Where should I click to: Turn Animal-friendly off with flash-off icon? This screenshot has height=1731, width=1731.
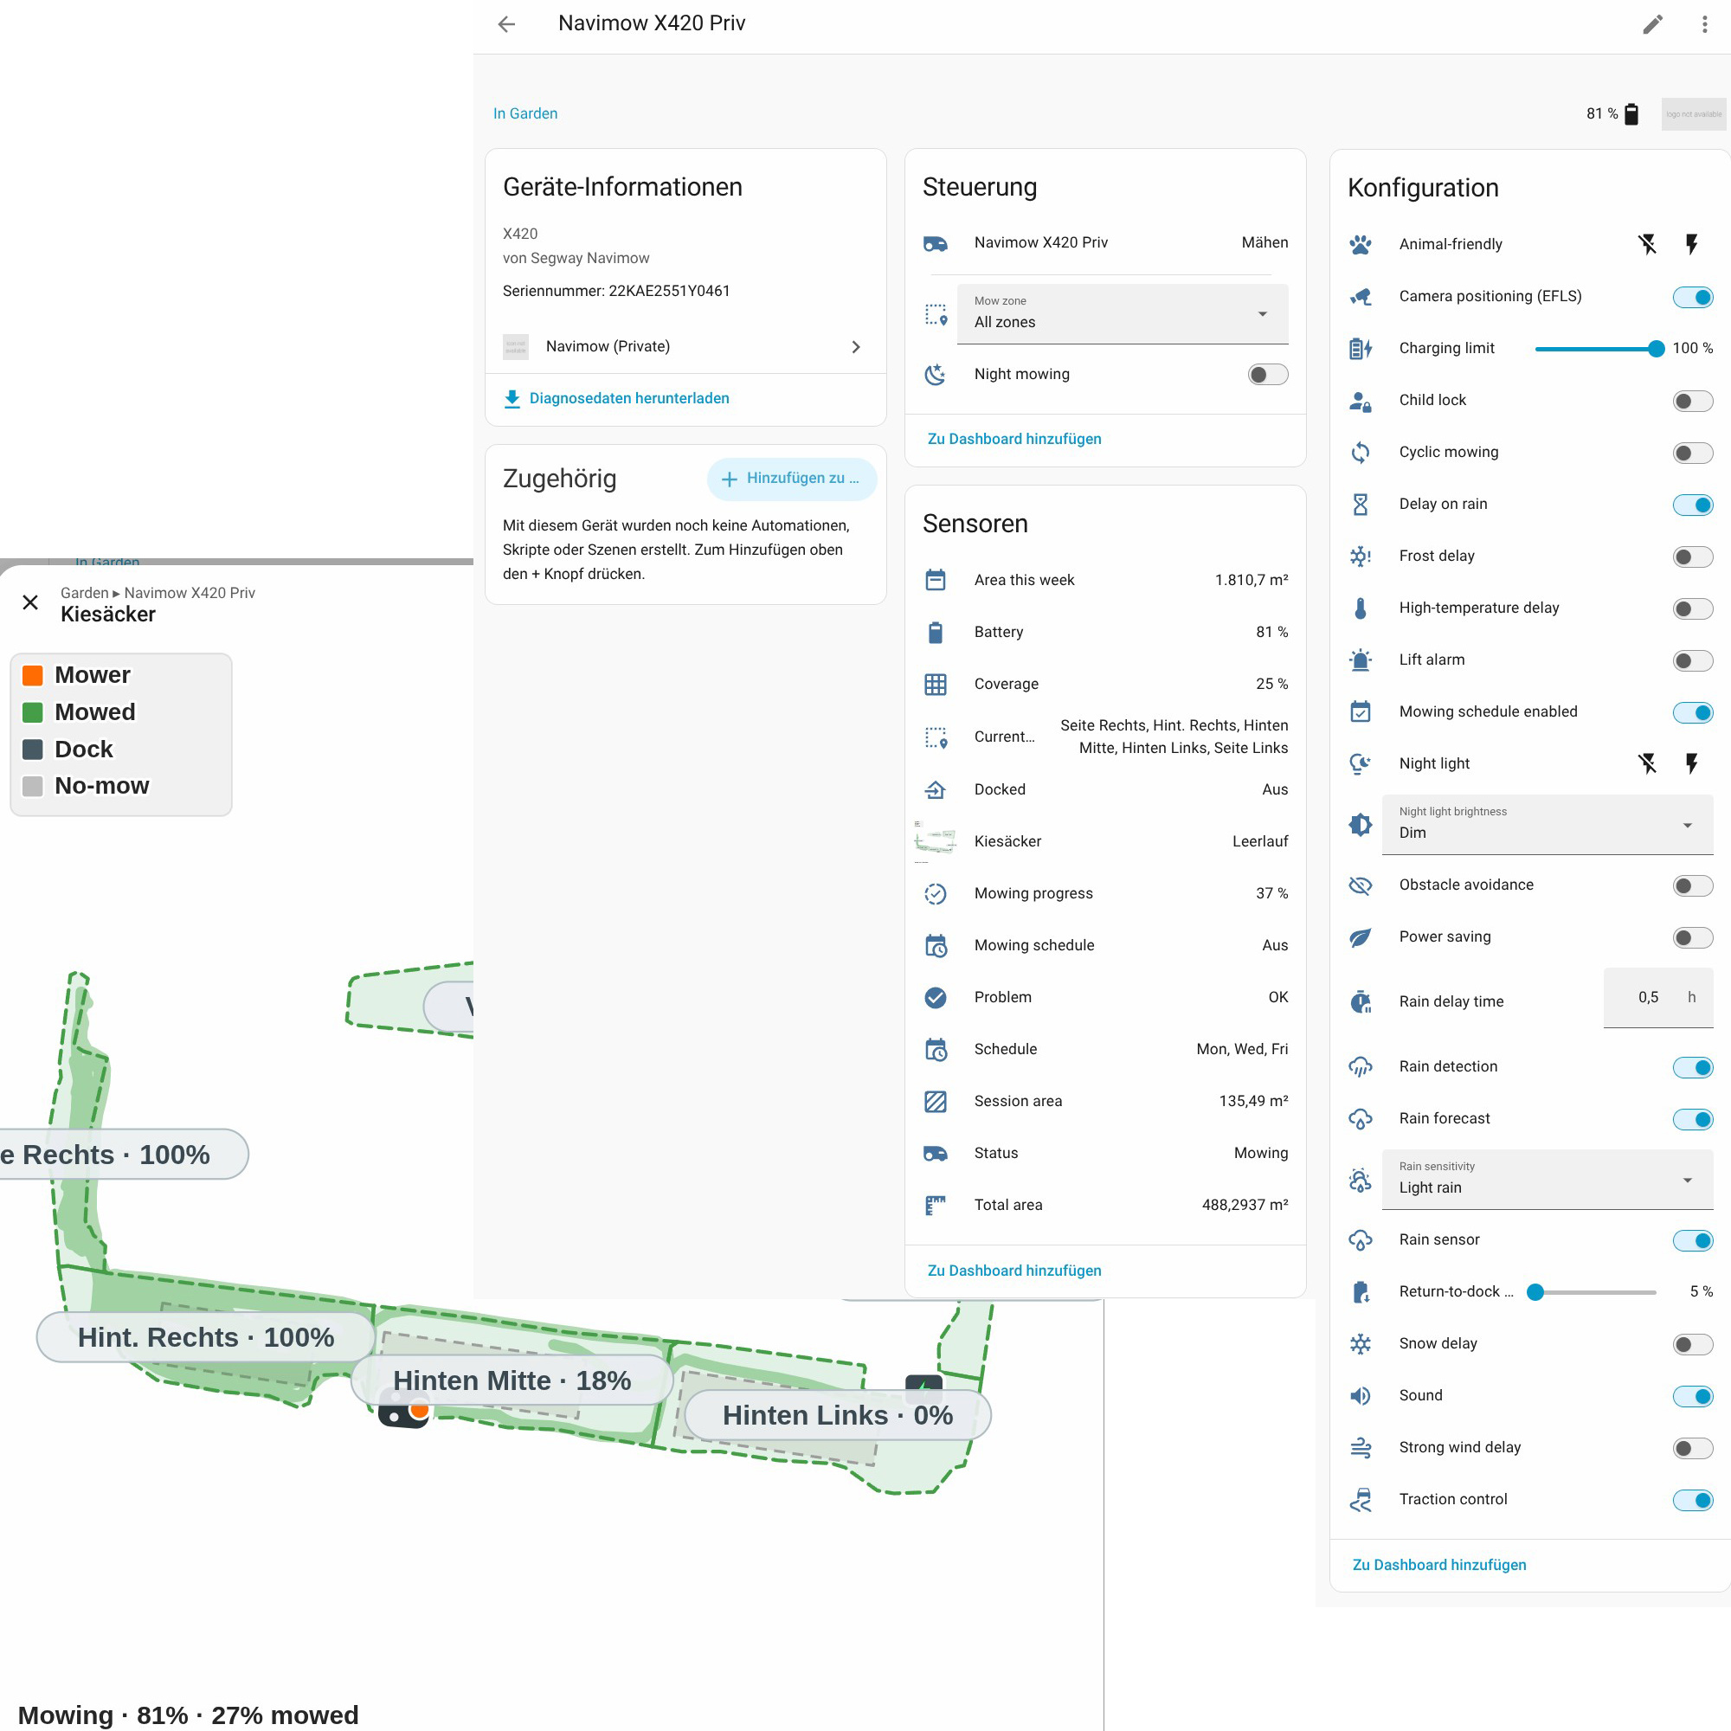[x=1648, y=244]
